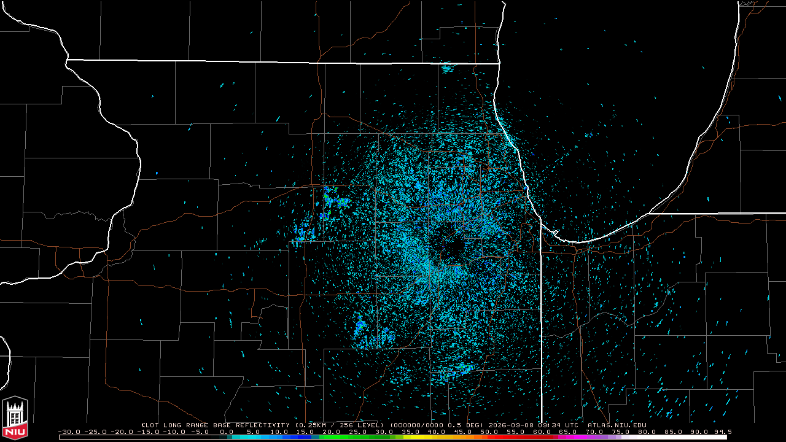Viewport: 786px width, 442px height.
Task: Select the magenta 65.0 dBZ color segment
Action: [574, 437]
